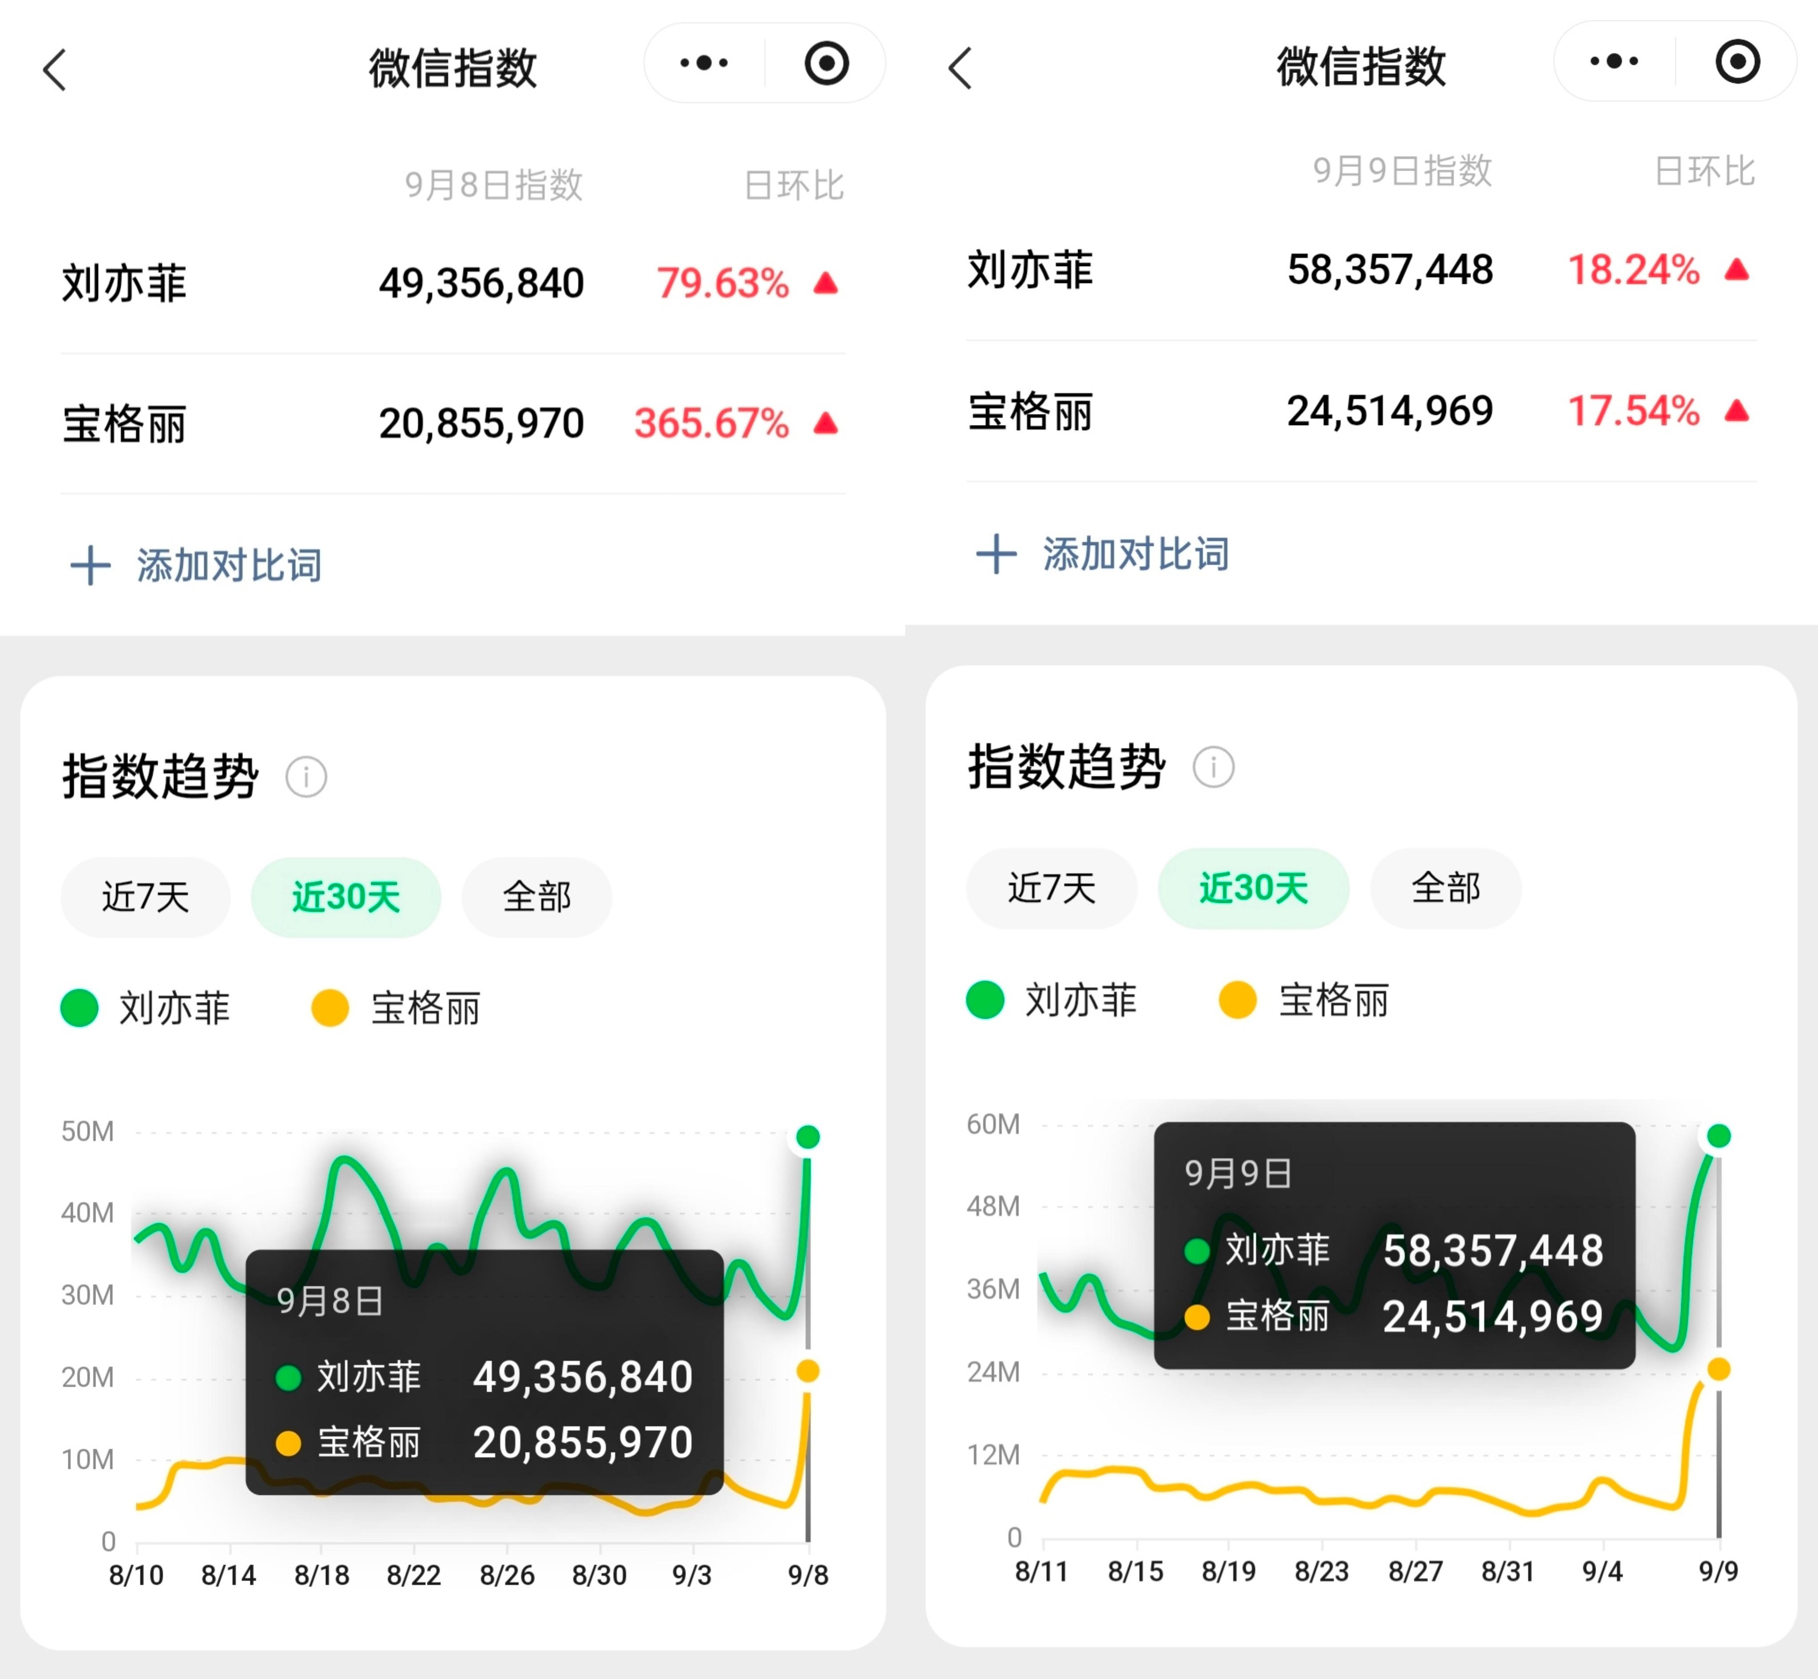Click index value 20,855,970 in table
The width and height of the screenshot is (1818, 1679).
(481, 423)
